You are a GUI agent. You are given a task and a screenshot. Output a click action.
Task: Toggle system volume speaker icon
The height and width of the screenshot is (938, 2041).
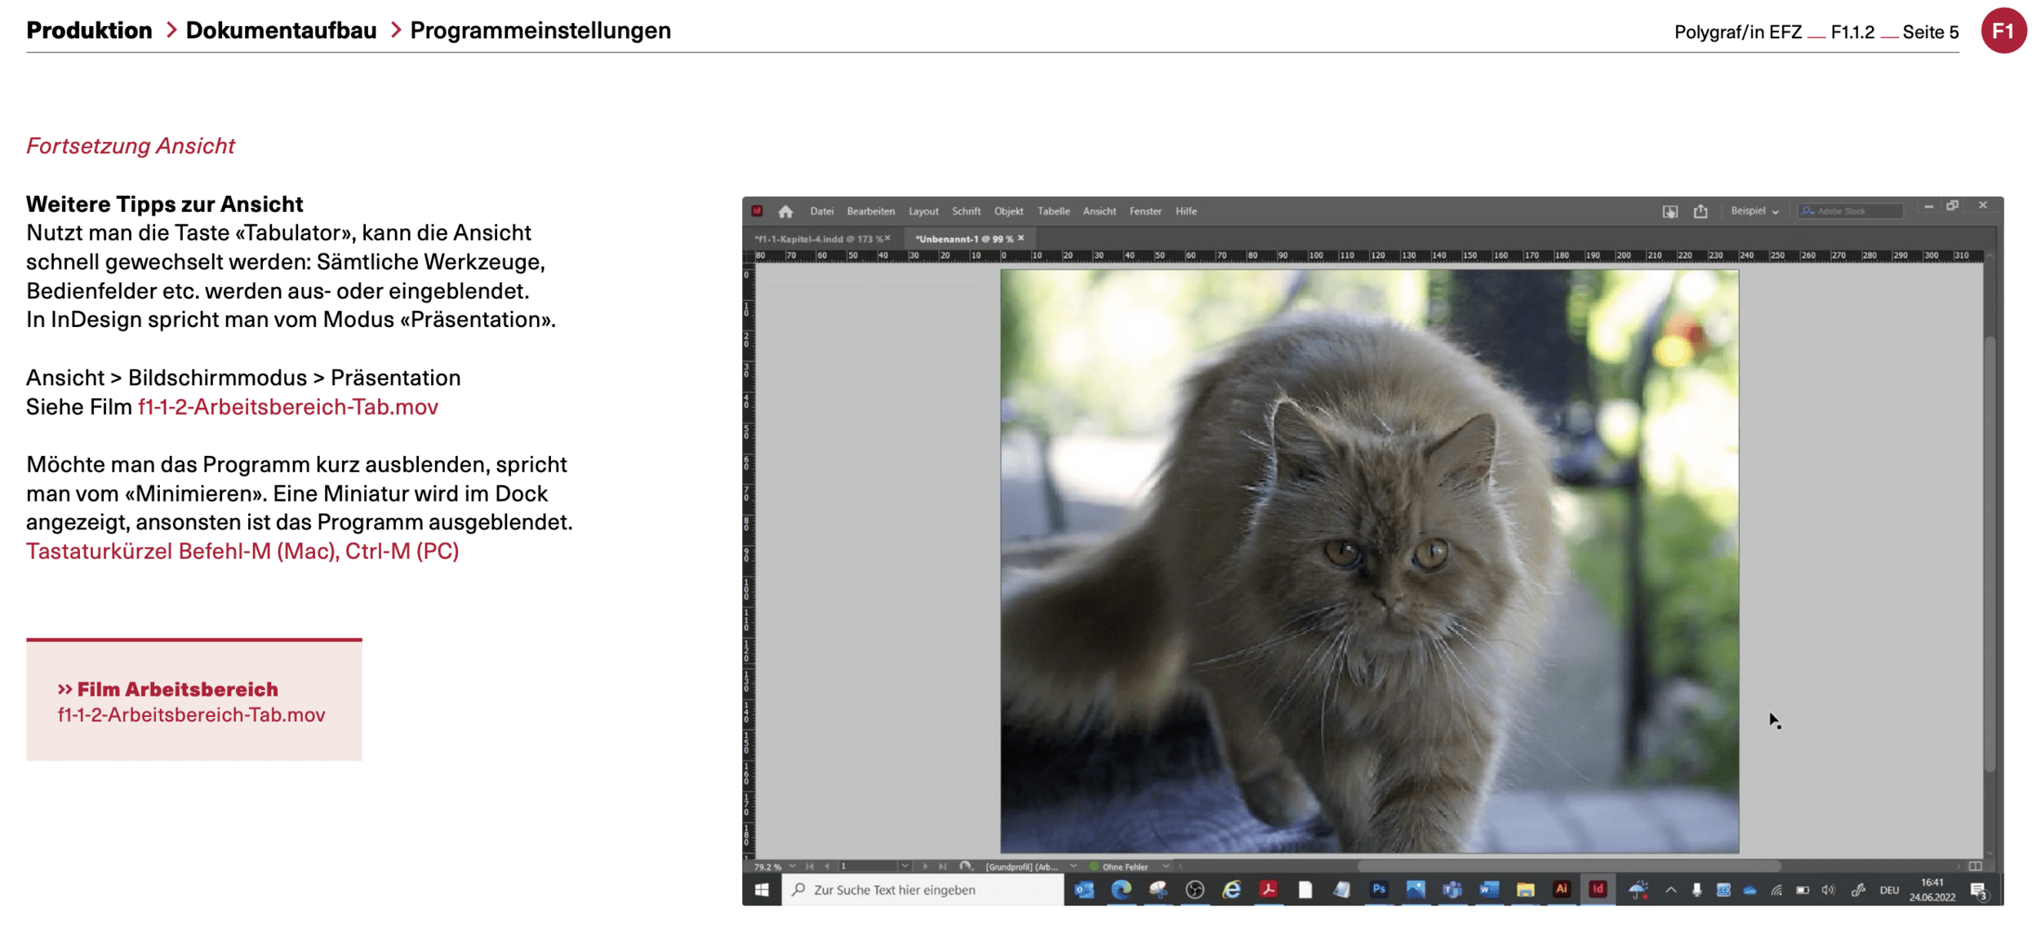pyautogui.click(x=1828, y=890)
